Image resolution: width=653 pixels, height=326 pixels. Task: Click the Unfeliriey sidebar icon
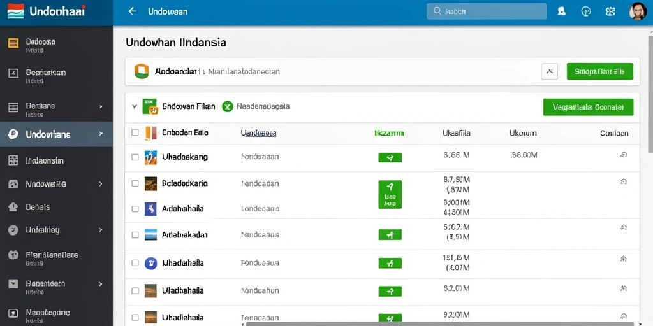[x=13, y=230]
